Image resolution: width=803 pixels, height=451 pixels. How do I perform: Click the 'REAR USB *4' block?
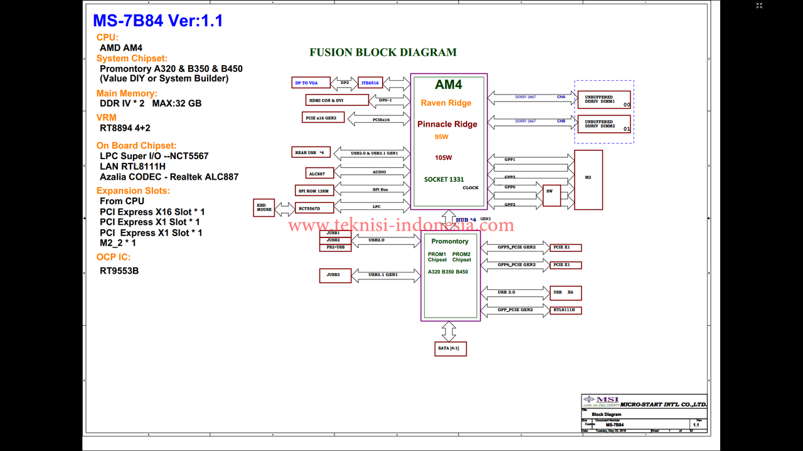(312, 152)
